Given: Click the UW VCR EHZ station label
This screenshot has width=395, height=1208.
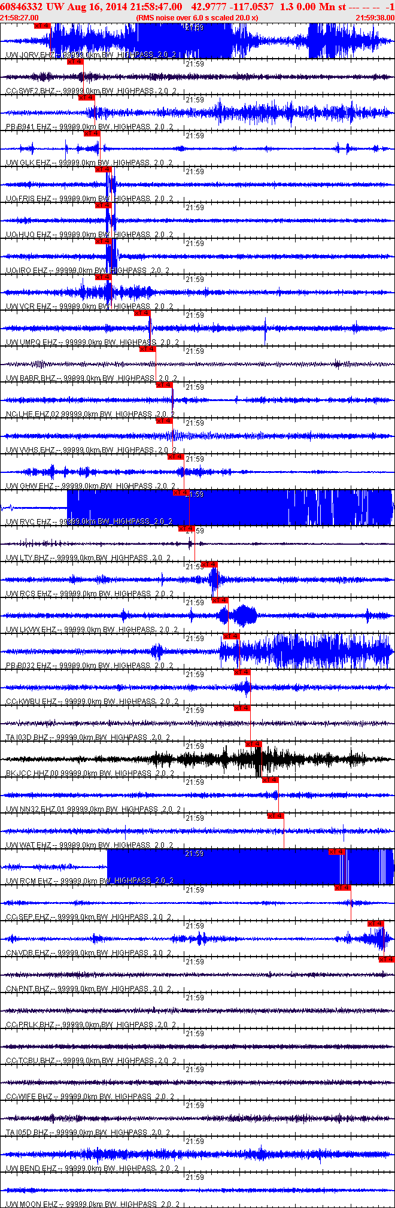Looking at the screenshot, I should click(90, 306).
